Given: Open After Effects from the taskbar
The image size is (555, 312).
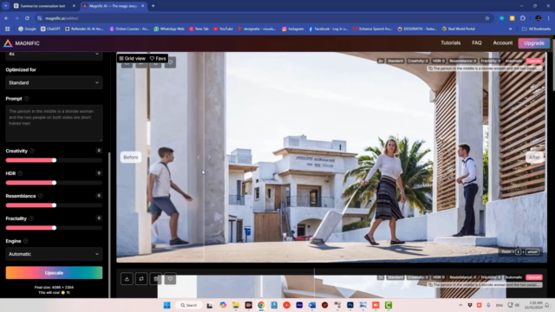Looking at the screenshot, I should [299, 305].
